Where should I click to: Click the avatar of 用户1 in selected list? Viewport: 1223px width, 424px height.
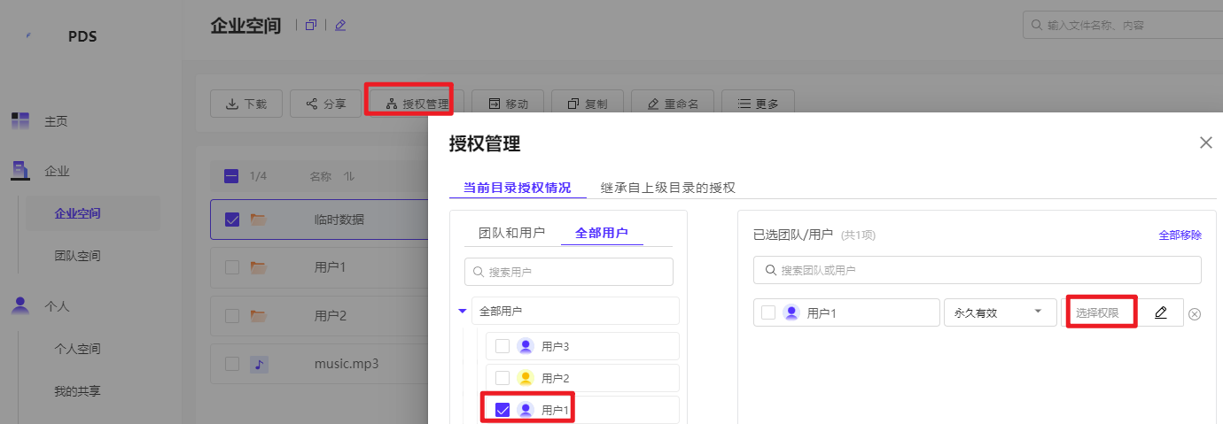(791, 312)
